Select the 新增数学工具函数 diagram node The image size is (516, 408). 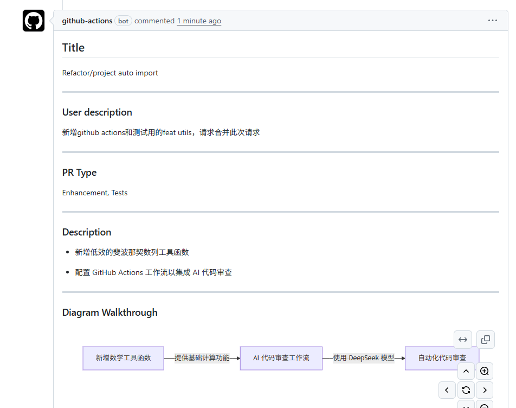[123, 358]
